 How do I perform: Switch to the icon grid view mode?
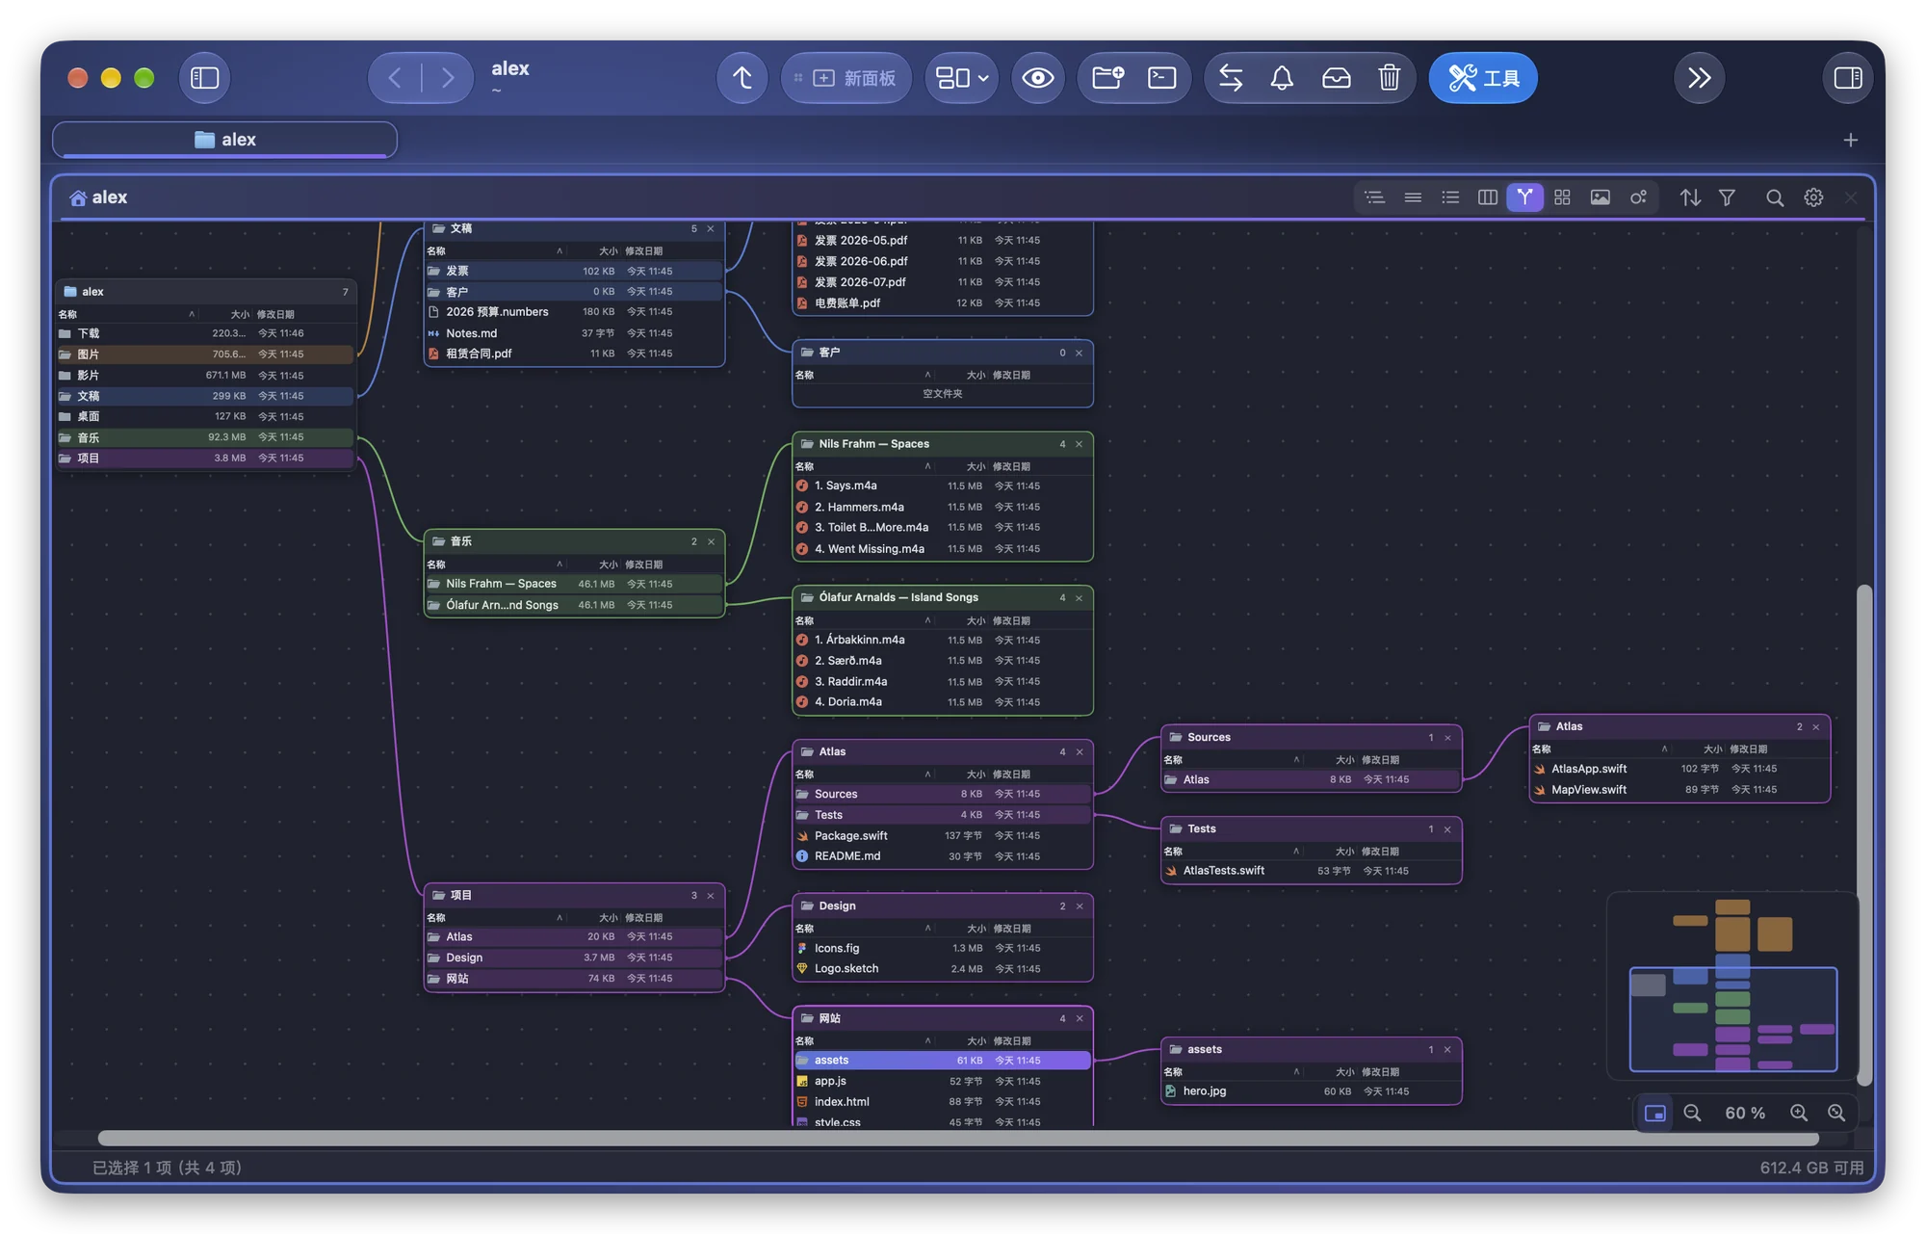click(1562, 197)
